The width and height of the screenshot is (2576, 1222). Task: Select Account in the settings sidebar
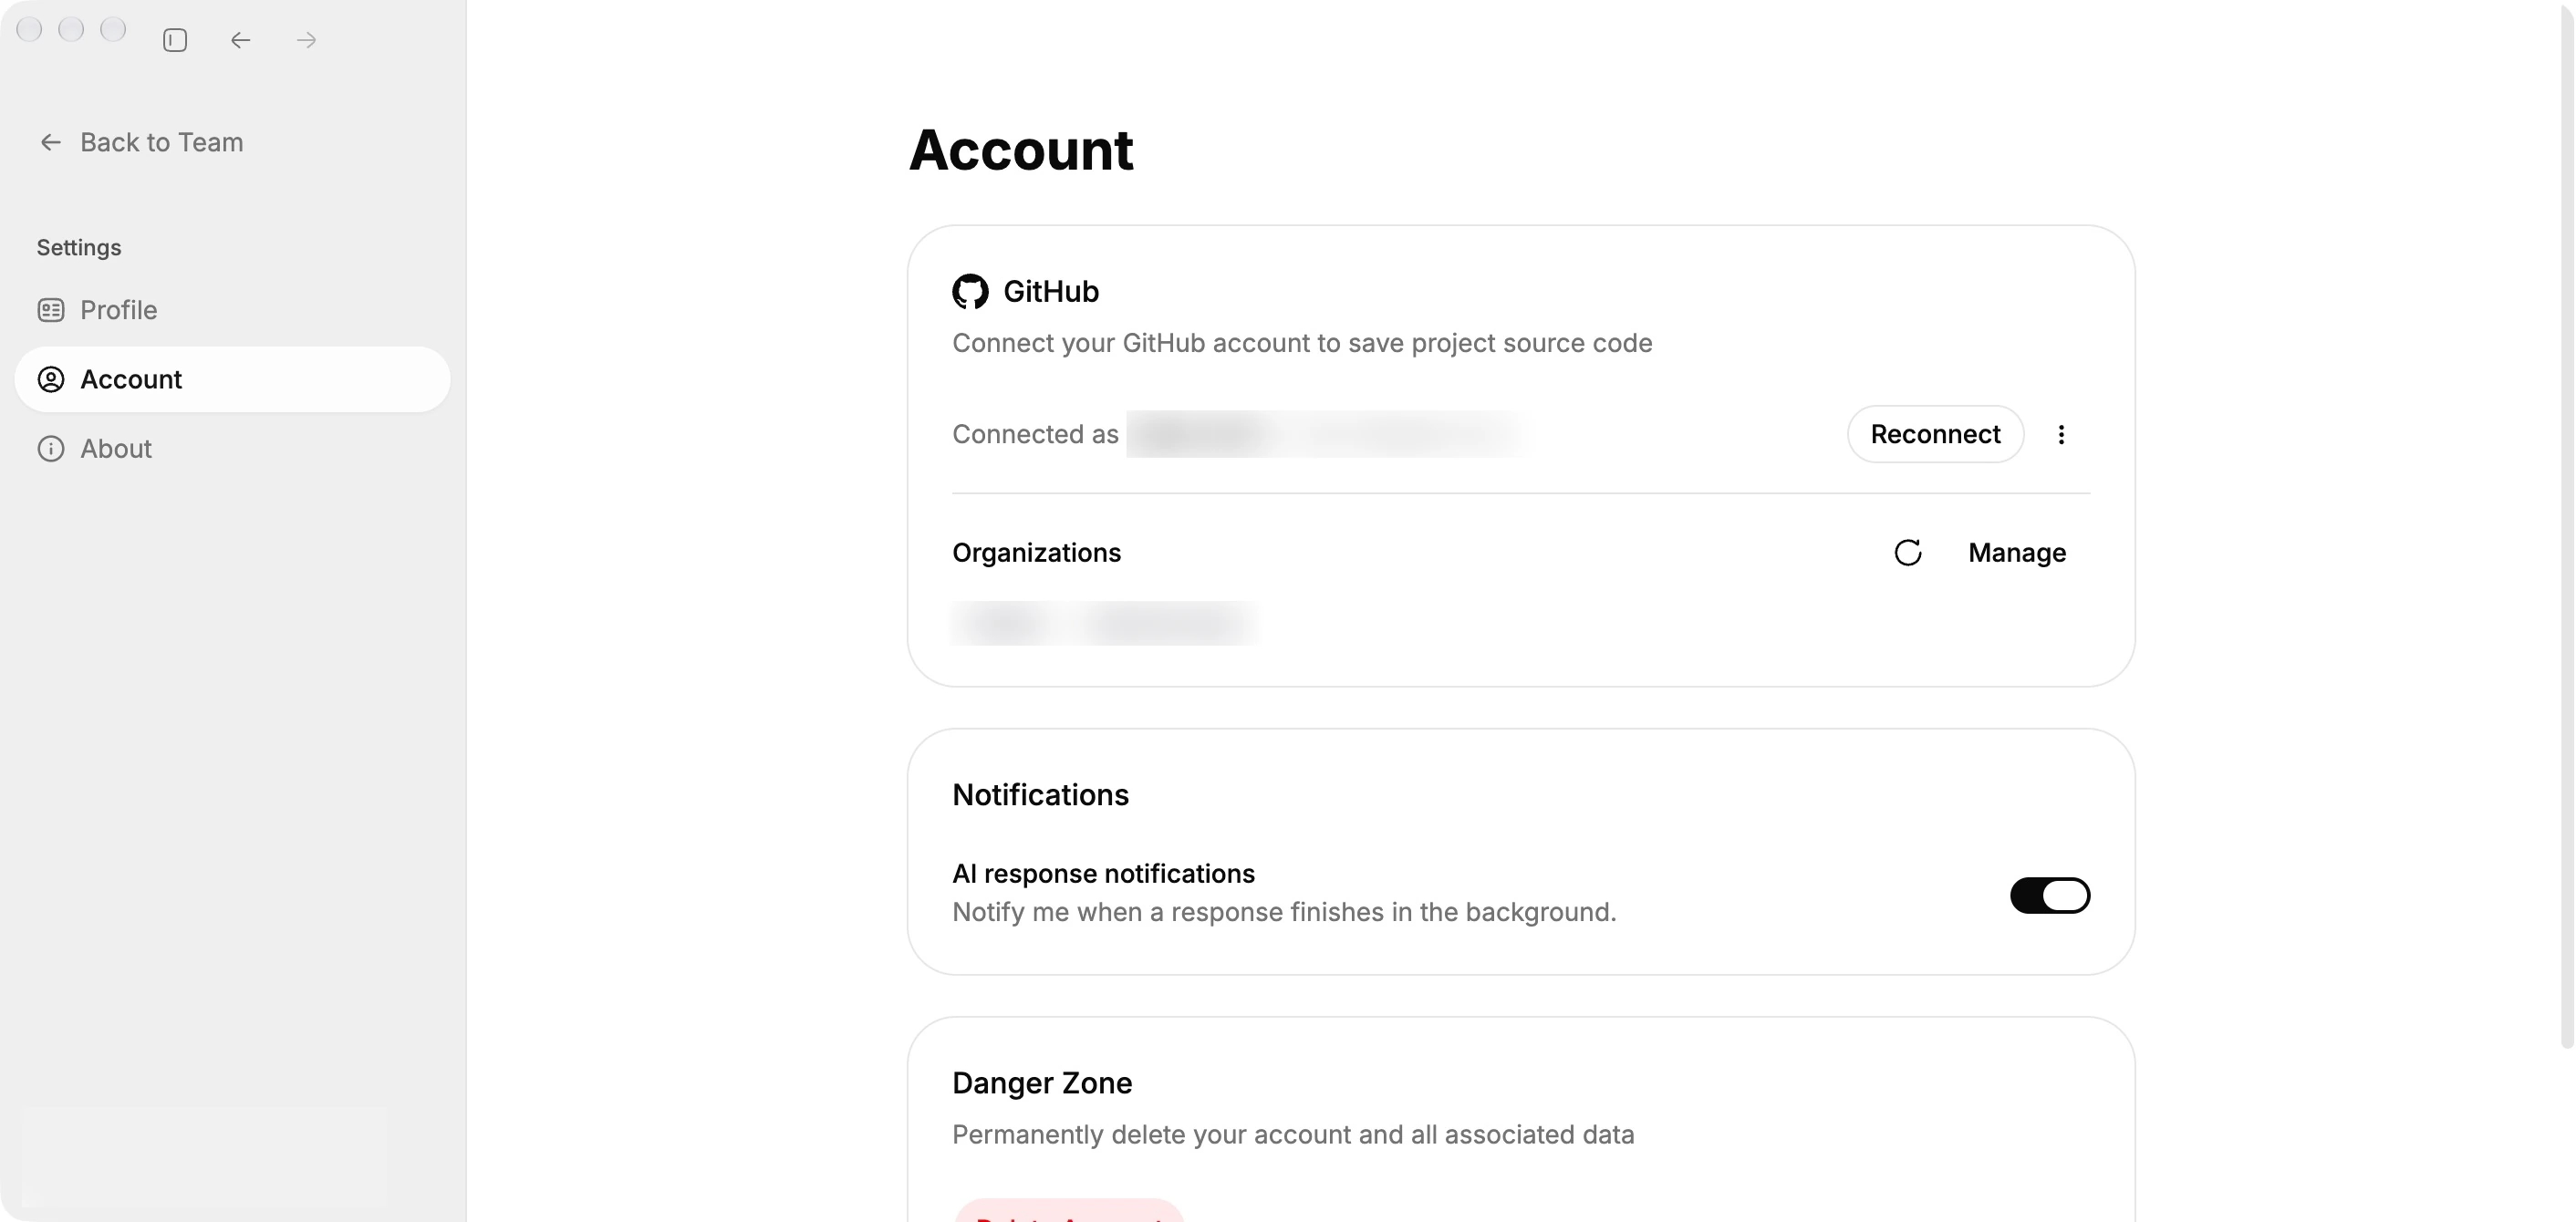pyautogui.click(x=232, y=379)
